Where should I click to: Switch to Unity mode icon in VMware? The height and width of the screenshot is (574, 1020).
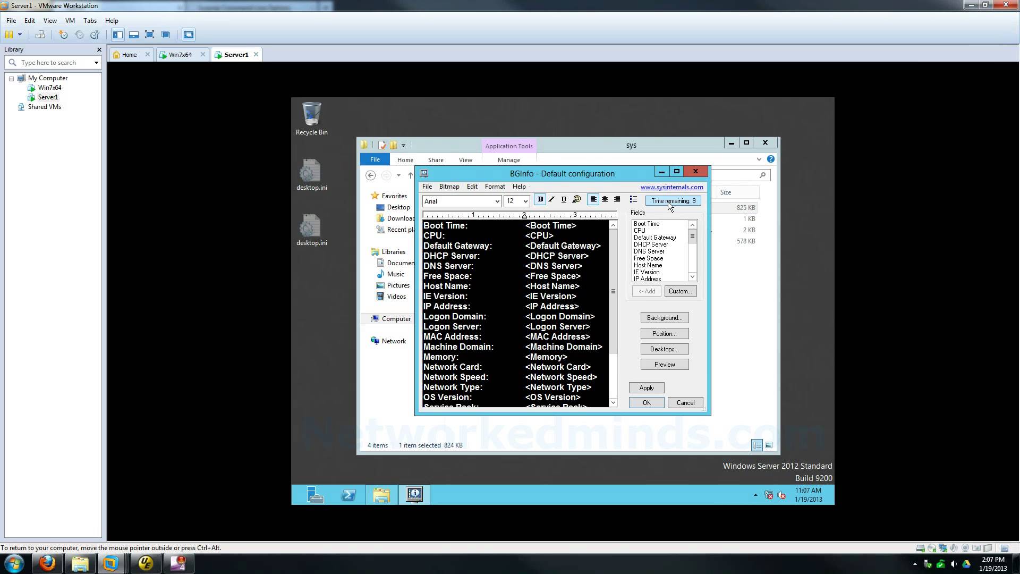point(166,35)
